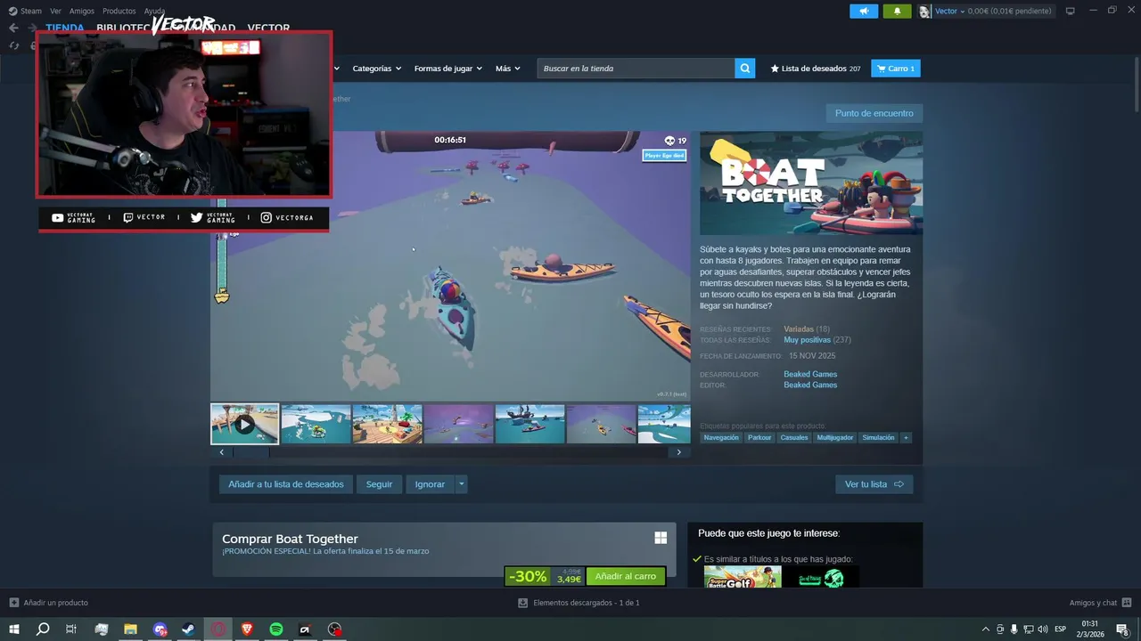
Task: Open File Explorer from taskbar
Action: click(x=130, y=629)
